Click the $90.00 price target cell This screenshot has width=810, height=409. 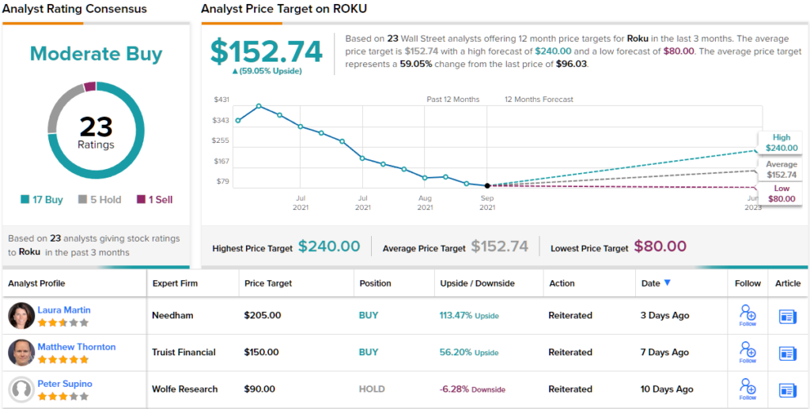(x=259, y=389)
